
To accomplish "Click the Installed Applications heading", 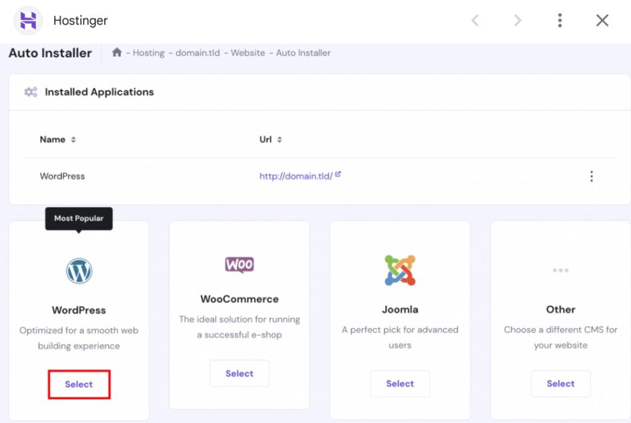I will pos(99,92).
